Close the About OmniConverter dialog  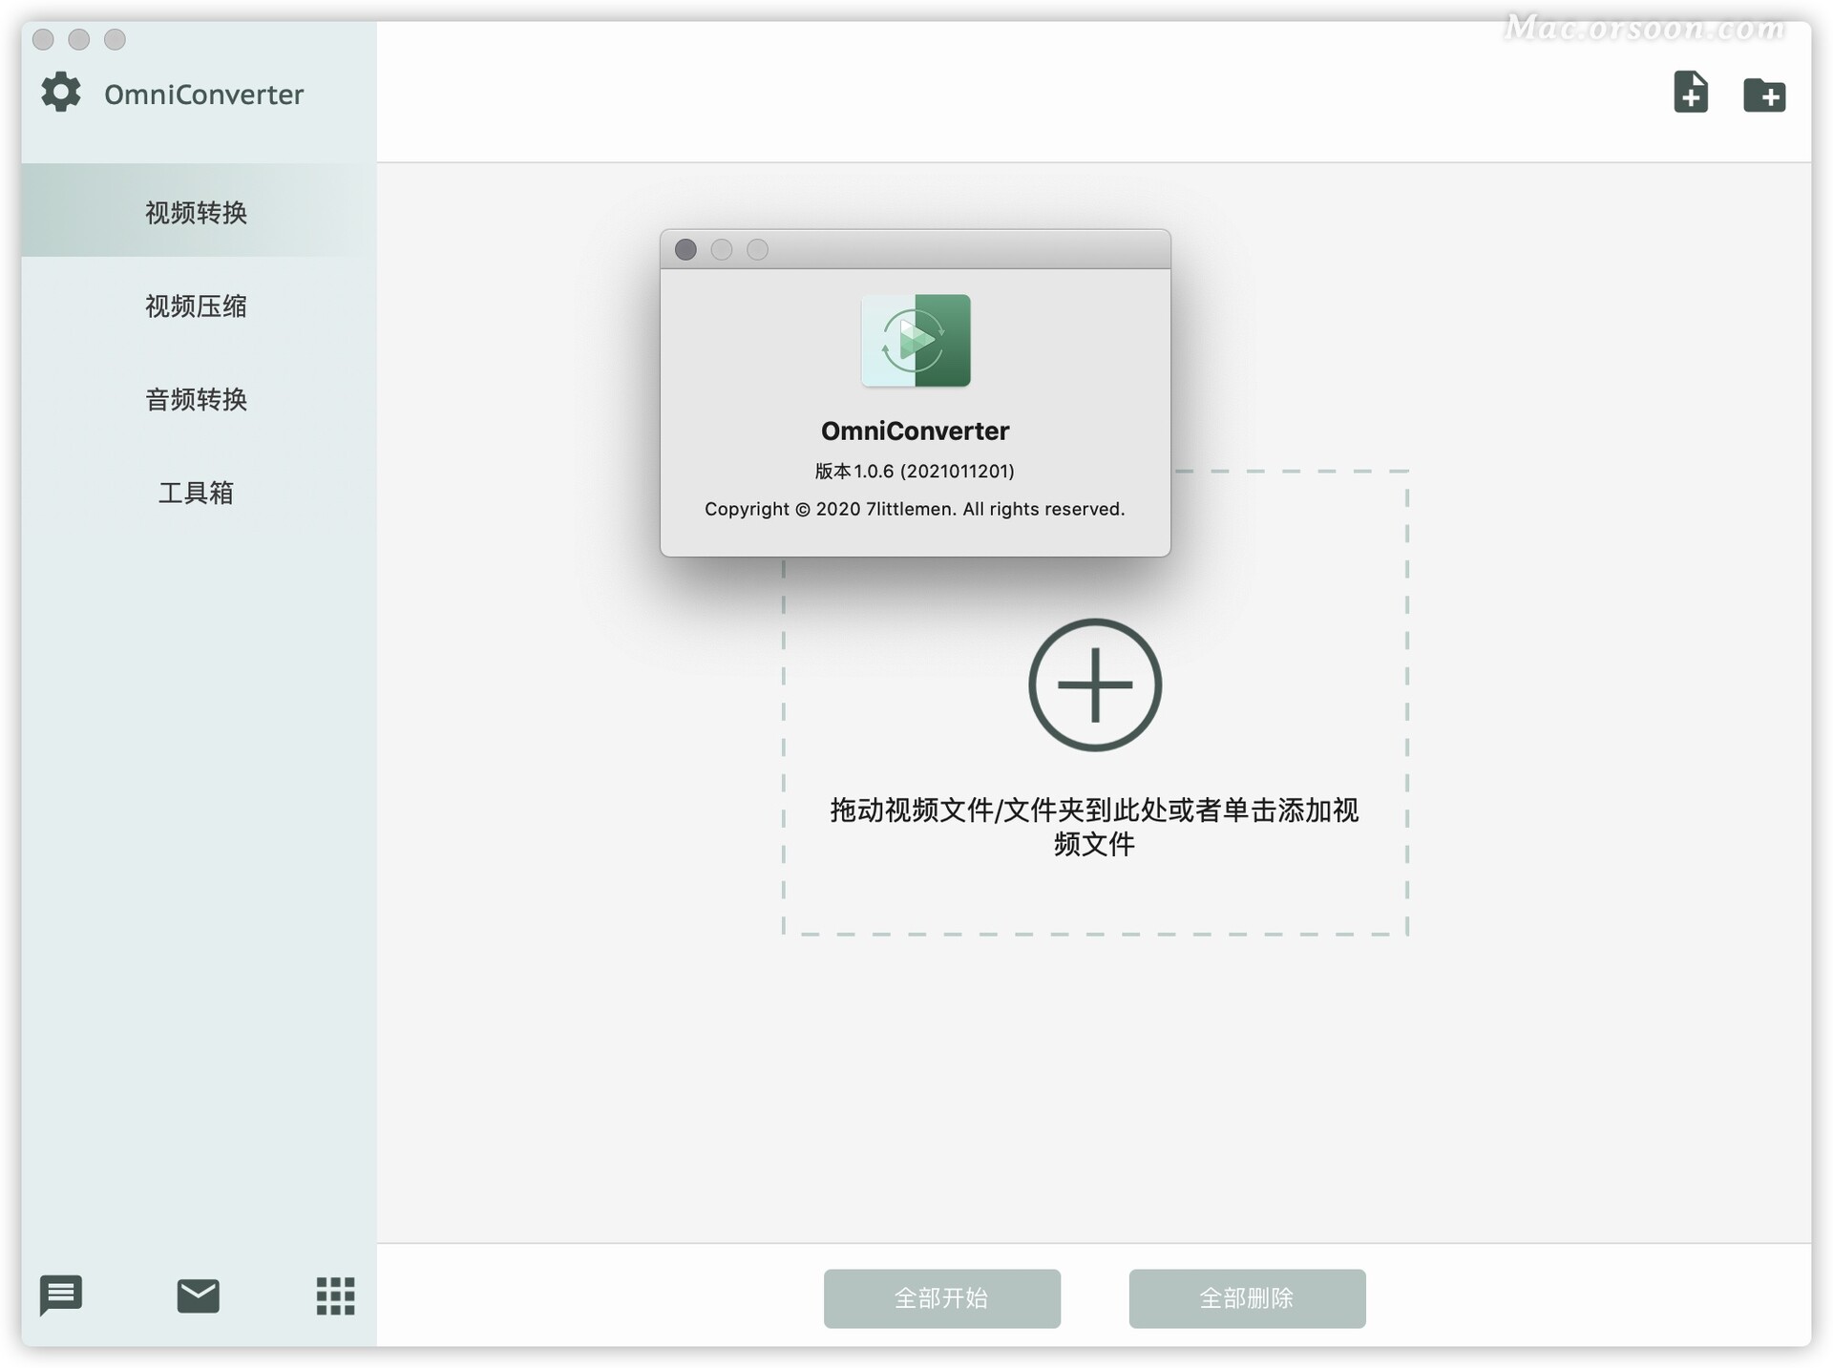[685, 249]
